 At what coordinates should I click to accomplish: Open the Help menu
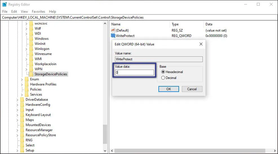(52, 11)
